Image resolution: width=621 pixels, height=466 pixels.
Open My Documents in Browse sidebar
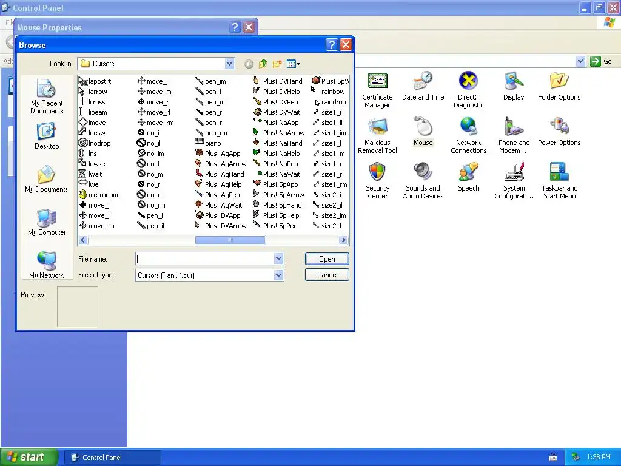tap(47, 179)
